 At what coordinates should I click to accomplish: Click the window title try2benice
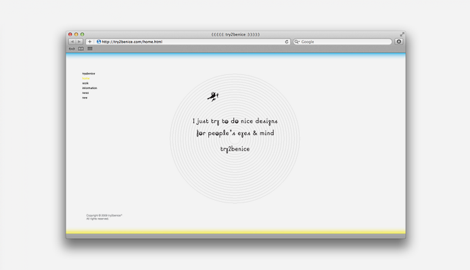click(235, 34)
